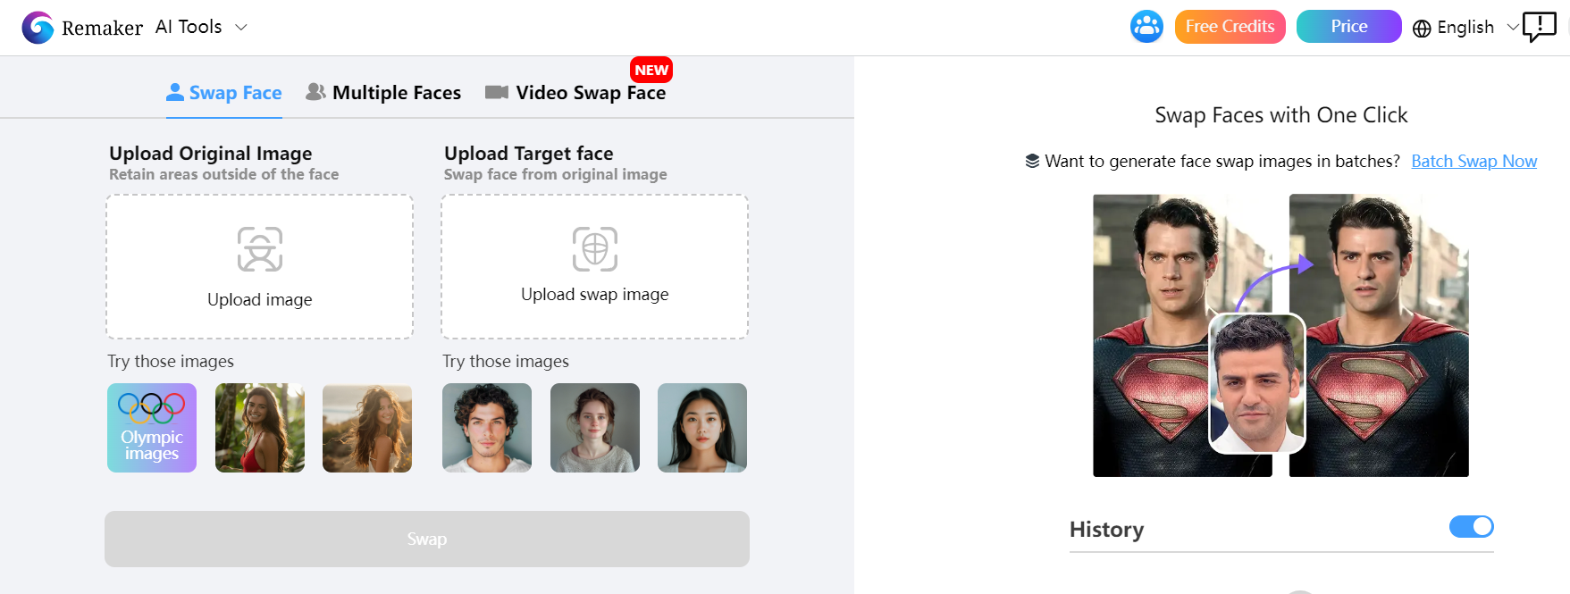Click the 'Upload Target face' heading
This screenshot has width=1570, height=594.
(529, 154)
